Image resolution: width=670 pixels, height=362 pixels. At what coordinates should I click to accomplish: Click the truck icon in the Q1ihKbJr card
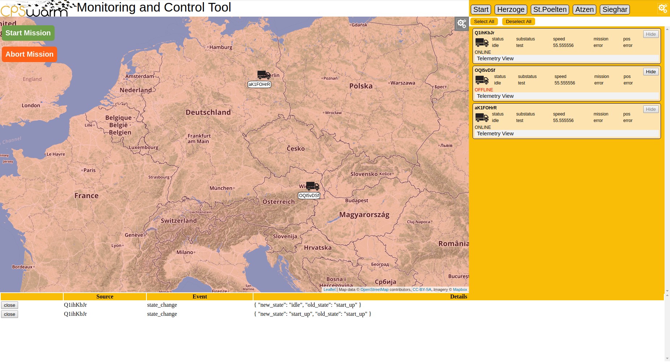pos(482,43)
